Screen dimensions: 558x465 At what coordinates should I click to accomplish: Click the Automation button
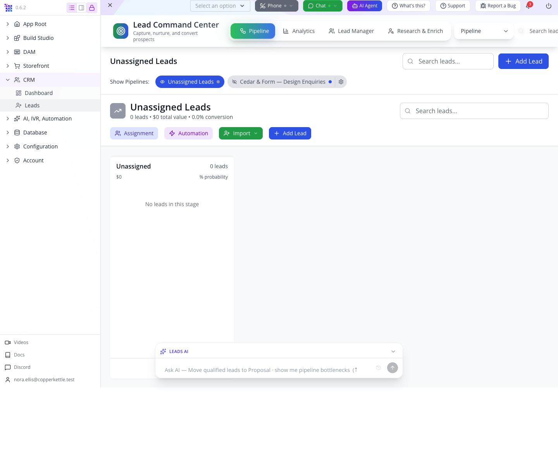tap(189, 133)
